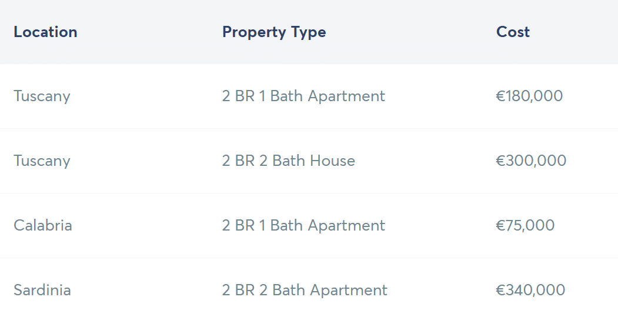Click the 2 BR 2 Bath House cell
Screen dimensions: 618x317
pyautogui.click(x=289, y=161)
